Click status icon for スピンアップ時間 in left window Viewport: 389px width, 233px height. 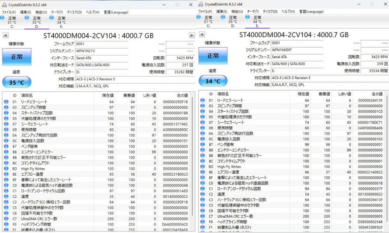click(6, 107)
